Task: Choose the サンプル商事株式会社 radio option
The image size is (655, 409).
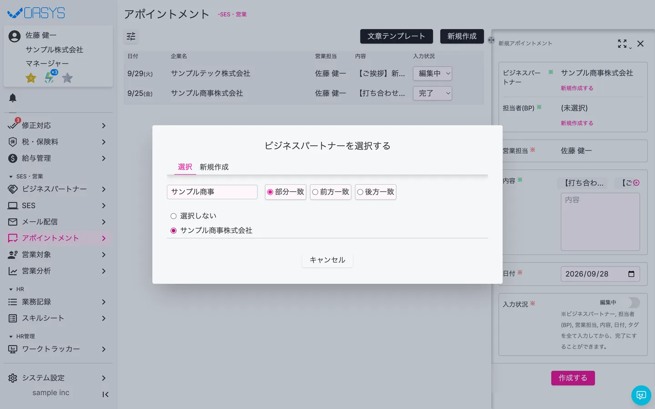Action: tap(173, 230)
